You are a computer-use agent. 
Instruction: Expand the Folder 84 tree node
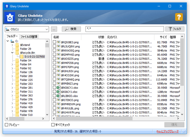pyautogui.click(x=12, y=64)
